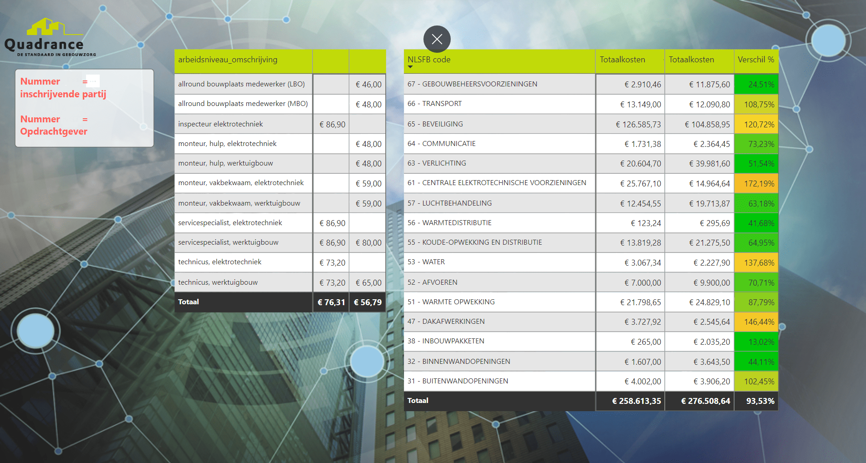Sort by the arbeidsniveau_omschrijving column header
This screenshot has height=463, width=866.
(x=228, y=60)
